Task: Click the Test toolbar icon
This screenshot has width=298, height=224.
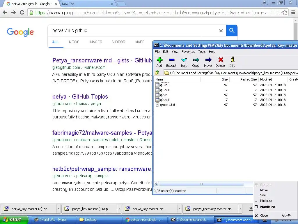Action: click(184, 62)
